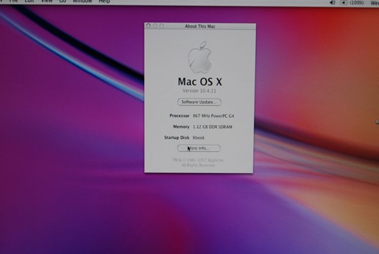Image resolution: width=379 pixels, height=254 pixels.
Task: Click the volume speaker icon in menu bar
Action: 332,3
